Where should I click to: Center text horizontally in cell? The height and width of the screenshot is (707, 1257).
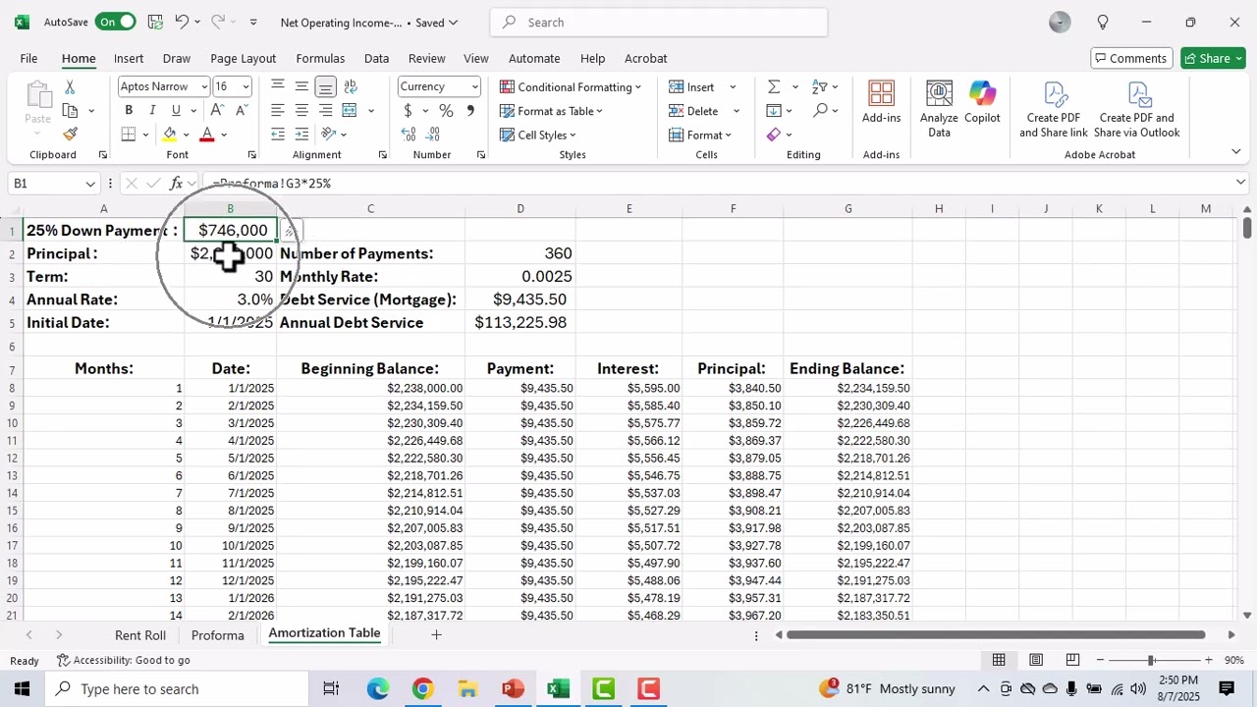coord(301,110)
